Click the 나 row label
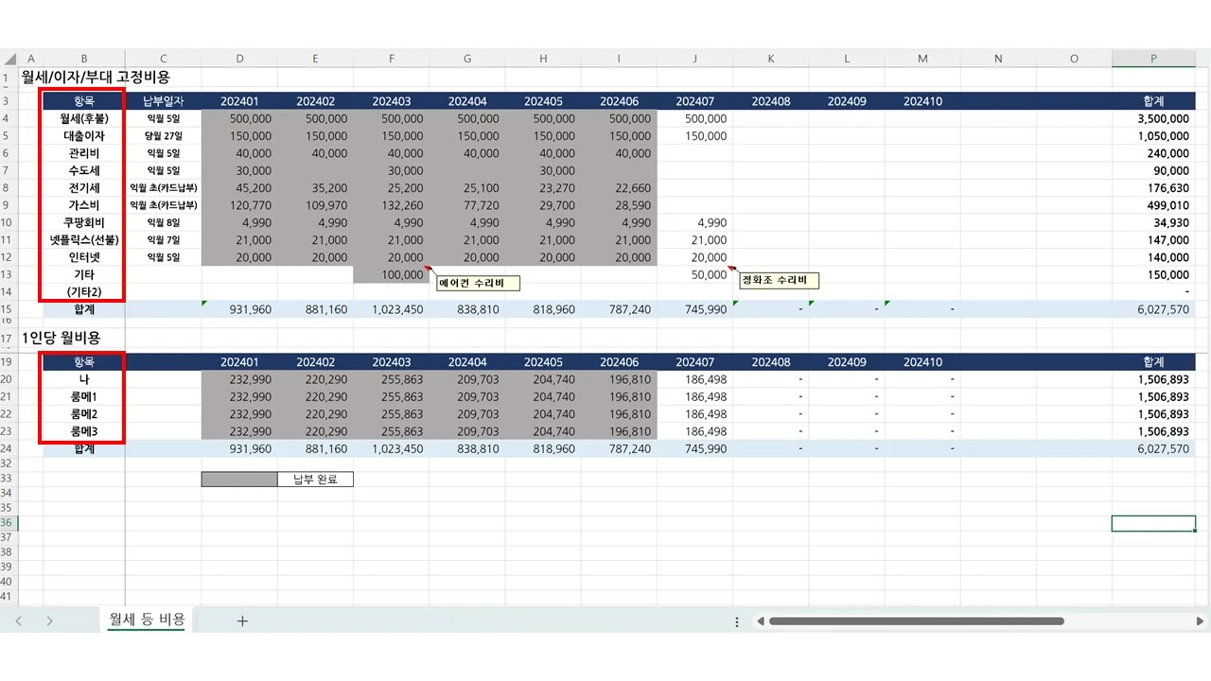 [84, 379]
